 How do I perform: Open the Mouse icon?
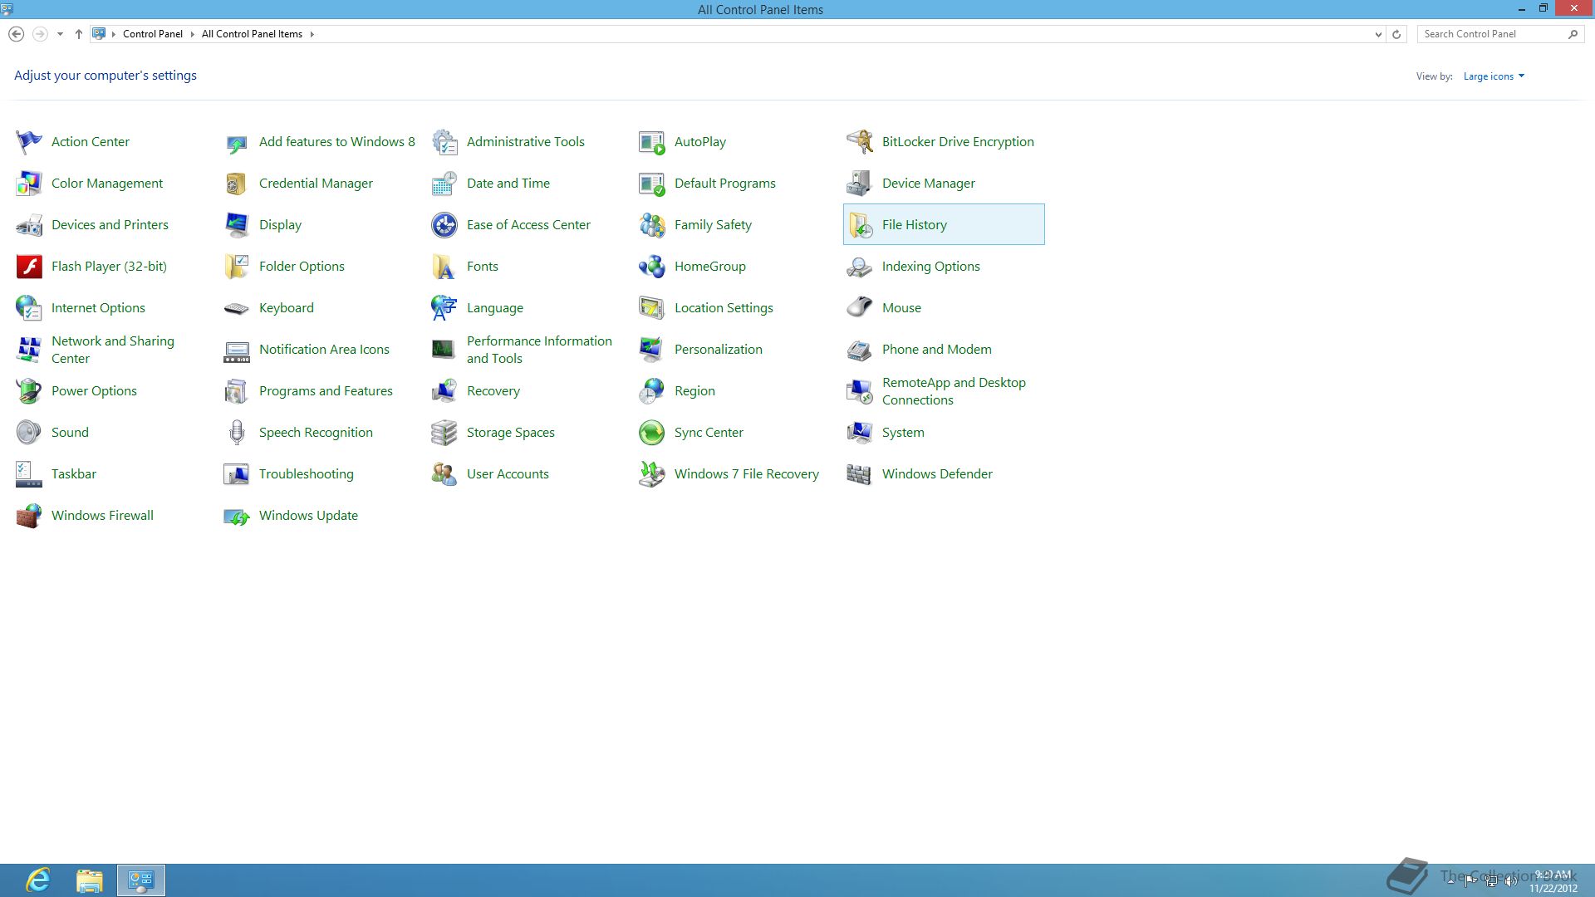pos(860,308)
